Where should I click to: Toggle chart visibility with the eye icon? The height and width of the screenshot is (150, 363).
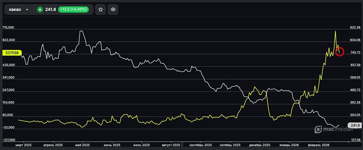point(114,10)
